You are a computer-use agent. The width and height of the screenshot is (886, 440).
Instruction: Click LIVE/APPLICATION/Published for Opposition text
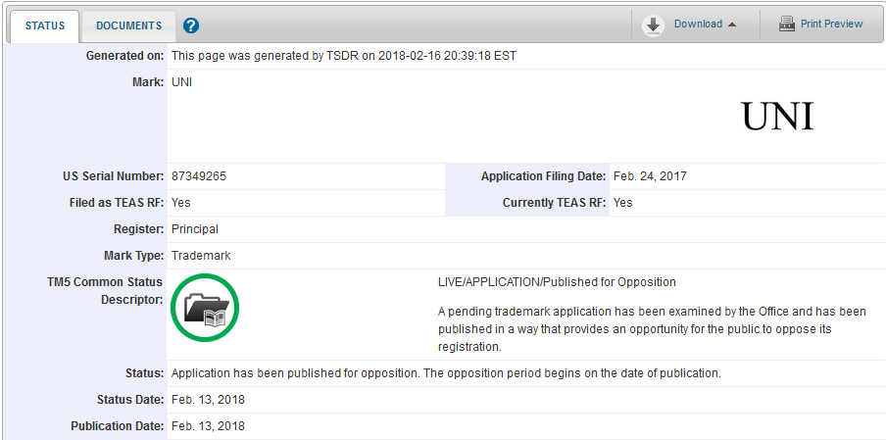pos(557,282)
